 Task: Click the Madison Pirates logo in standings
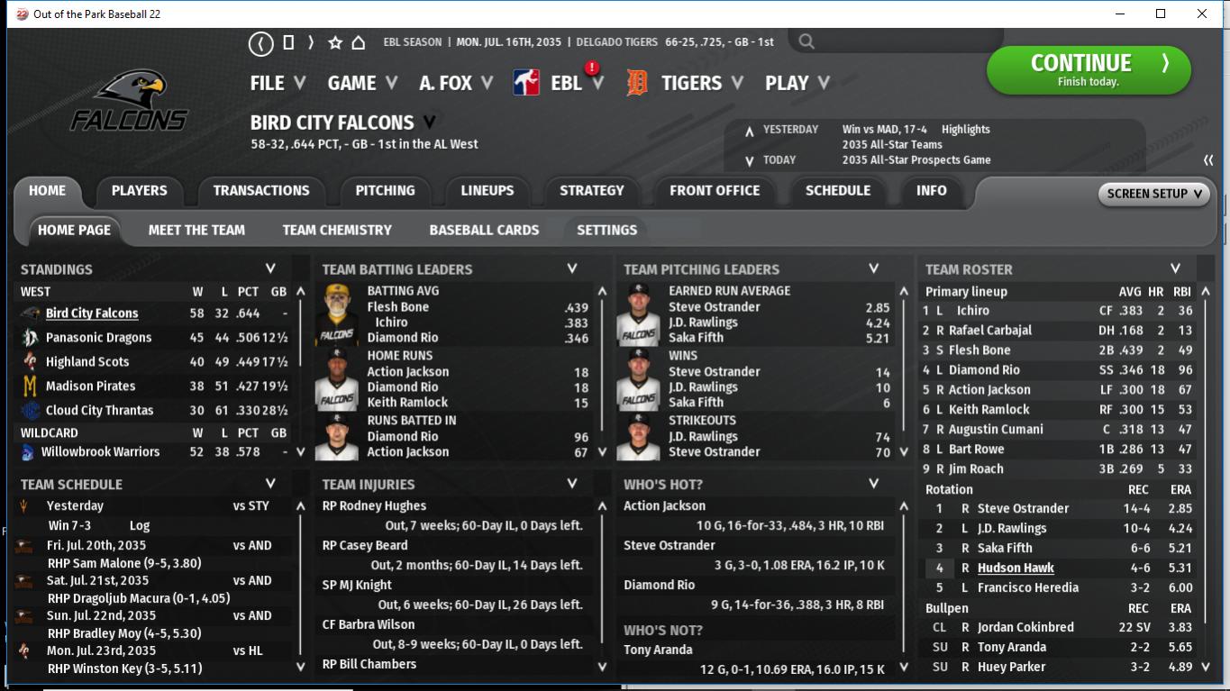[30, 386]
